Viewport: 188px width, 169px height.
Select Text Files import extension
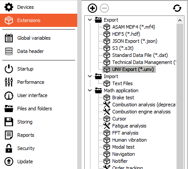[122, 83]
